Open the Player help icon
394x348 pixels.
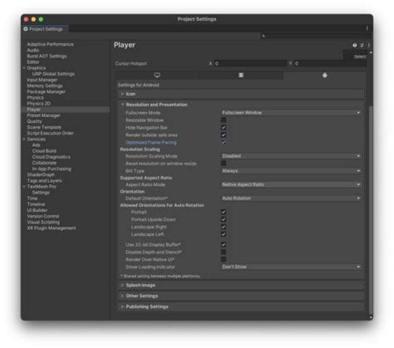[x=355, y=45]
